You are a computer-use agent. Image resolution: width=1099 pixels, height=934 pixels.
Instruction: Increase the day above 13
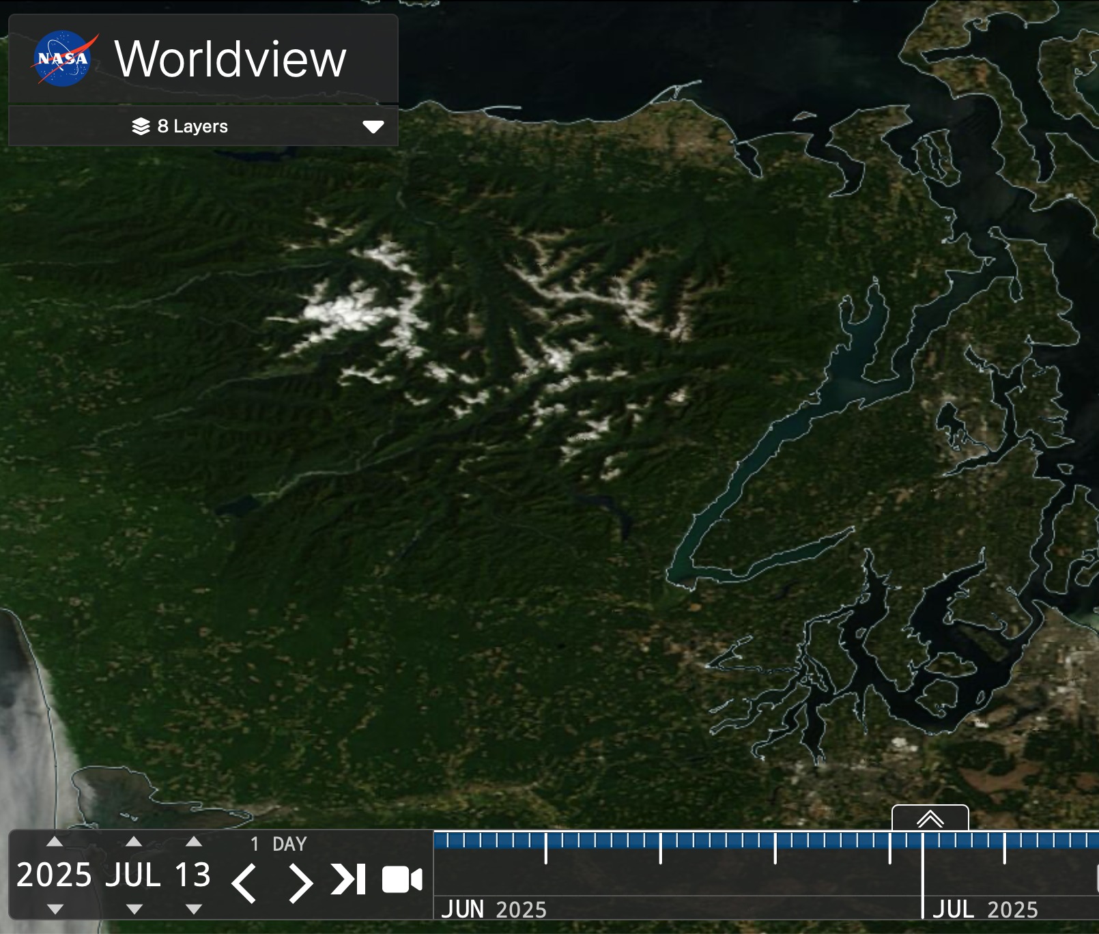[194, 842]
